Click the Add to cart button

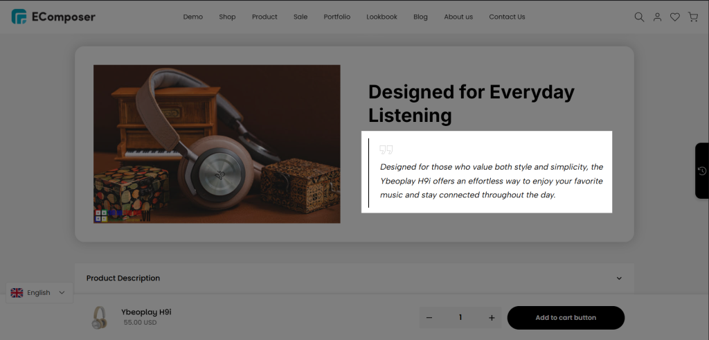tap(566, 317)
